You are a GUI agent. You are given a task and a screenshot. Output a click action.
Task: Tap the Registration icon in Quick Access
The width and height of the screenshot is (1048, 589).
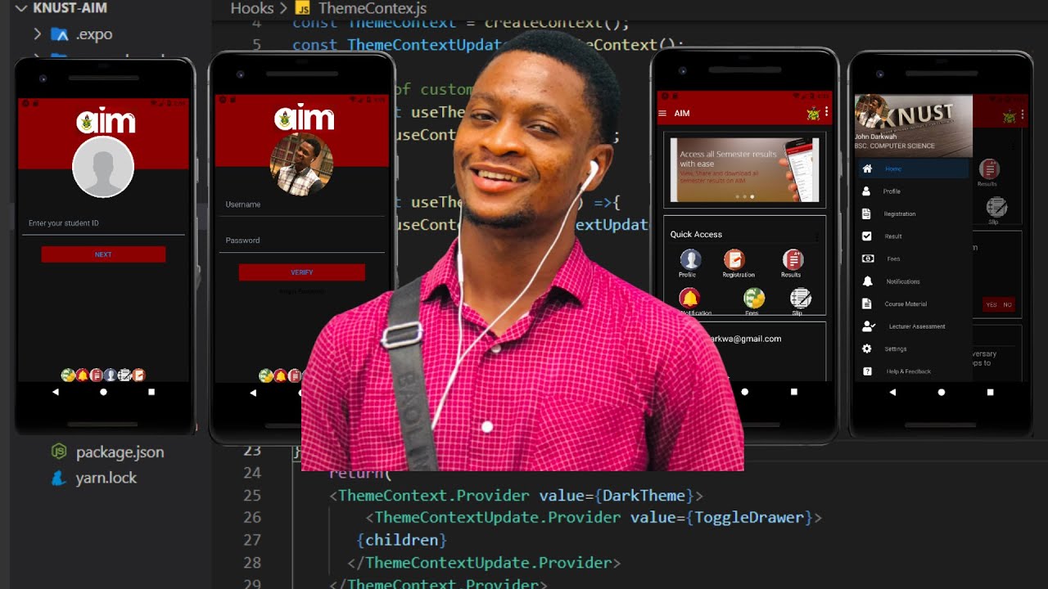pyautogui.click(x=734, y=260)
